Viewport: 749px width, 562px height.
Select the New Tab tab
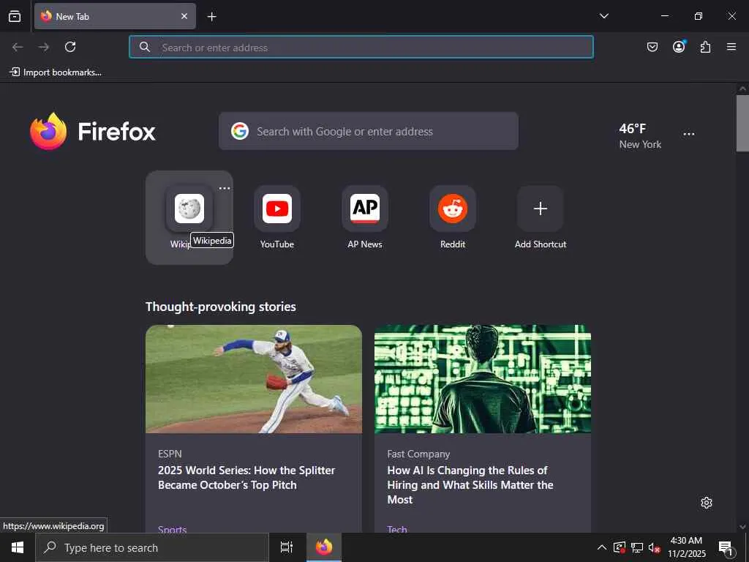tap(115, 16)
